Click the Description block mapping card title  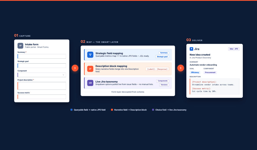111,66
